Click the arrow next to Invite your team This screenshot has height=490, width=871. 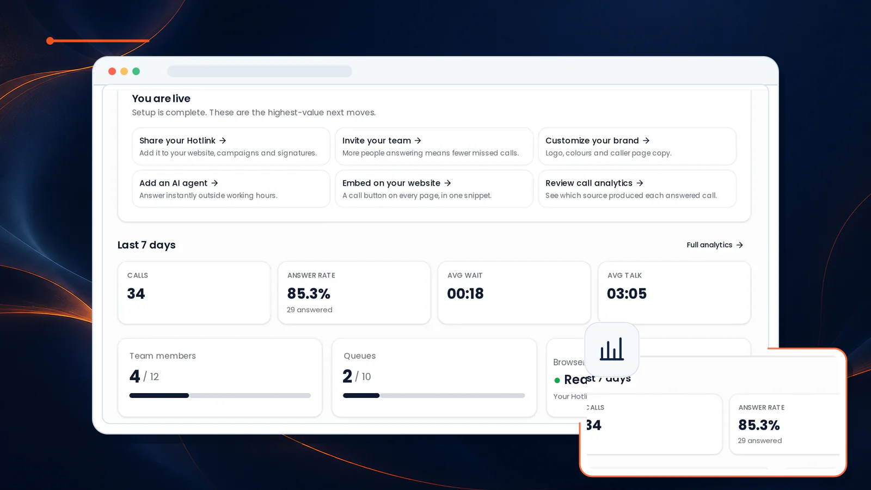(418, 140)
